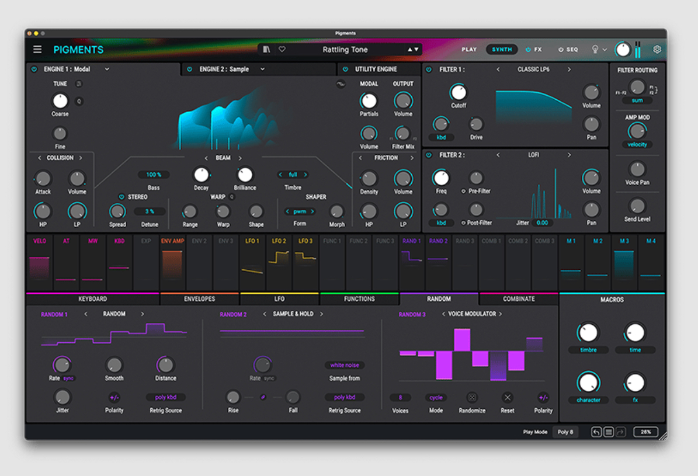The height and width of the screenshot is (476, 698).
Task: Switch to the COMBINATE tab
Action: tap(519, 299)
